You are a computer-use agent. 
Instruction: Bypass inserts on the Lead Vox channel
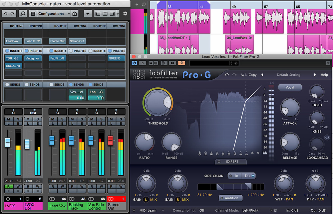tap(51, 51)
